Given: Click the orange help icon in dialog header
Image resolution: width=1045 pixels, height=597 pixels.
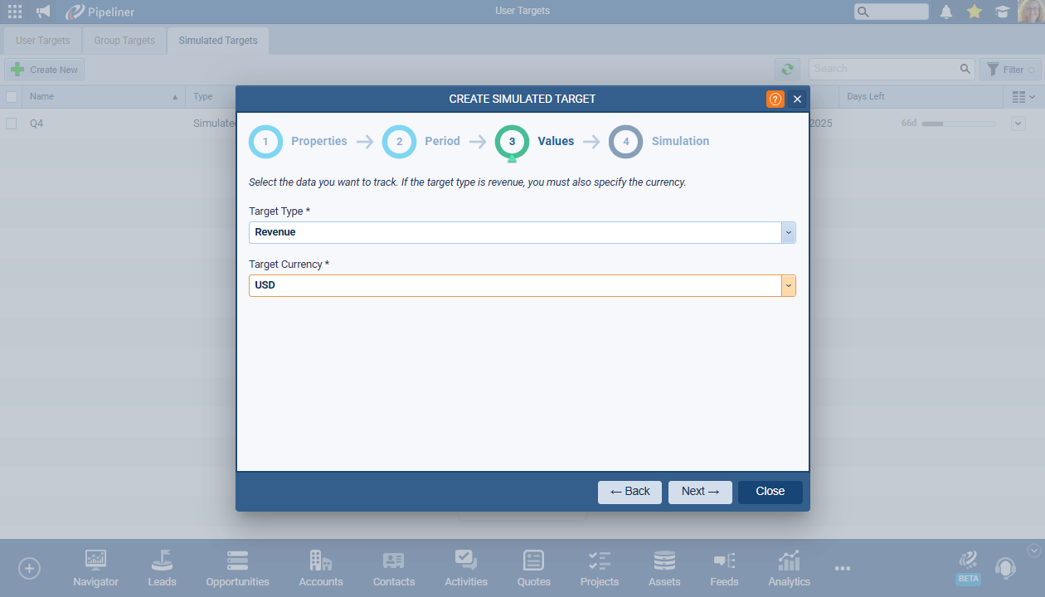Looking at the screenshot, I should (x=775, y=99).
